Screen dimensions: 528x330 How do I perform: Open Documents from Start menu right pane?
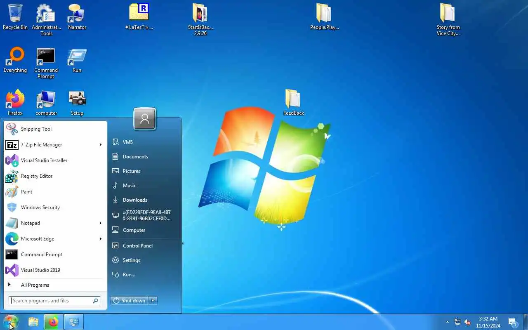[145, 157]
